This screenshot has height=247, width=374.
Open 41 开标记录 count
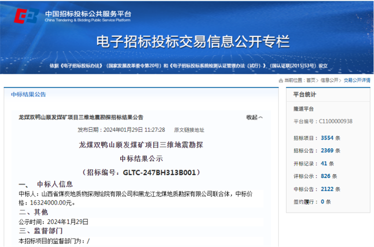pyautogui.click(x=324, y=164)
